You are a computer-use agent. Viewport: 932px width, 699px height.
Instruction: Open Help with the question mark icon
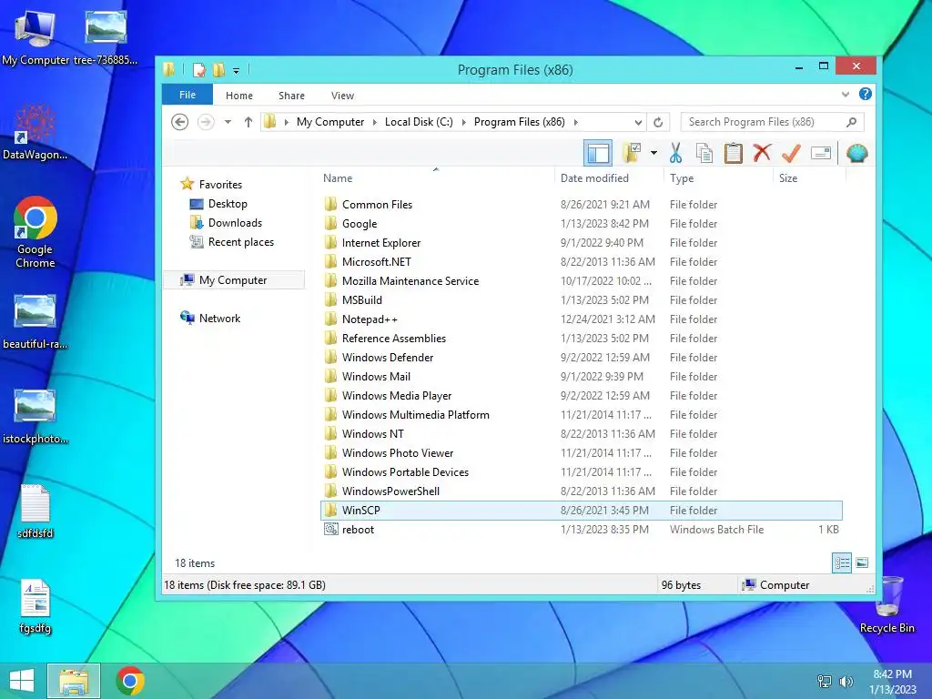(866, 94)
